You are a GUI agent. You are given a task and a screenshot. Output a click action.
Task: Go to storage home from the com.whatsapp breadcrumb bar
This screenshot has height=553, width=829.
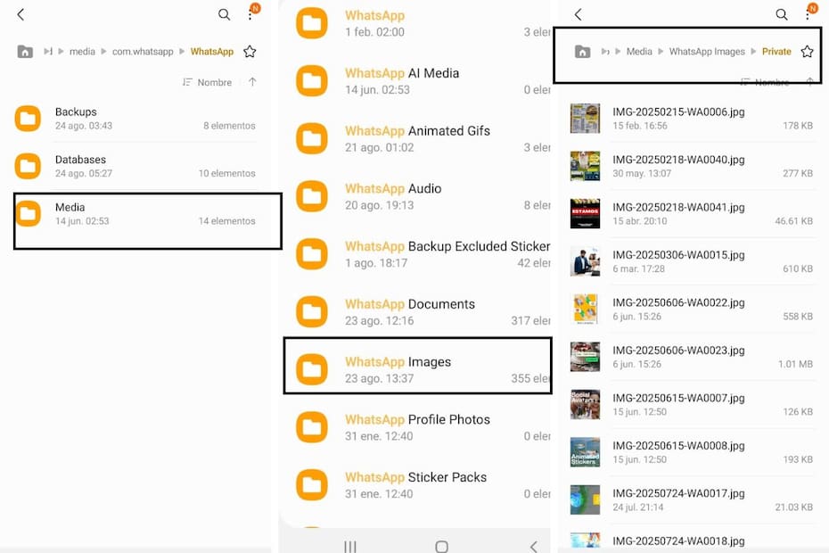25,52
